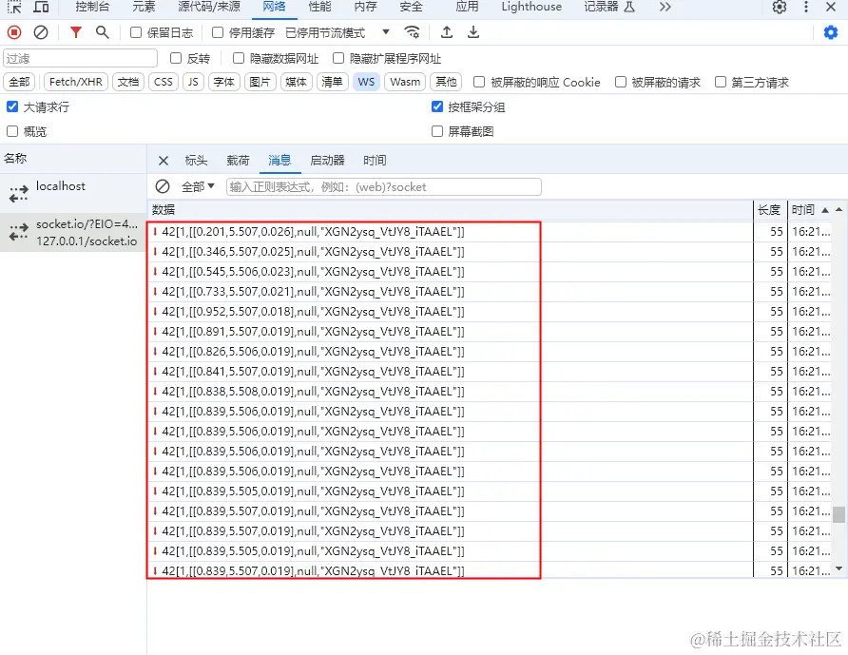The height and width of the screenshot is (655, 848).
Task: Toggle the red filter funnel icon
Action: pos(76,32)
